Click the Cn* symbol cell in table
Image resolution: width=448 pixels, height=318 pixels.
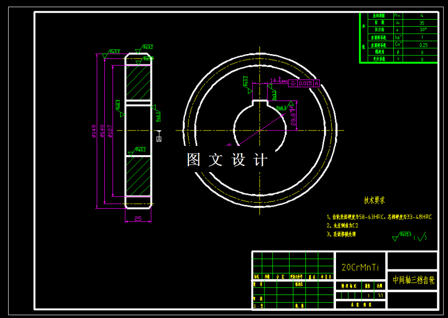[x=398, y=45]
